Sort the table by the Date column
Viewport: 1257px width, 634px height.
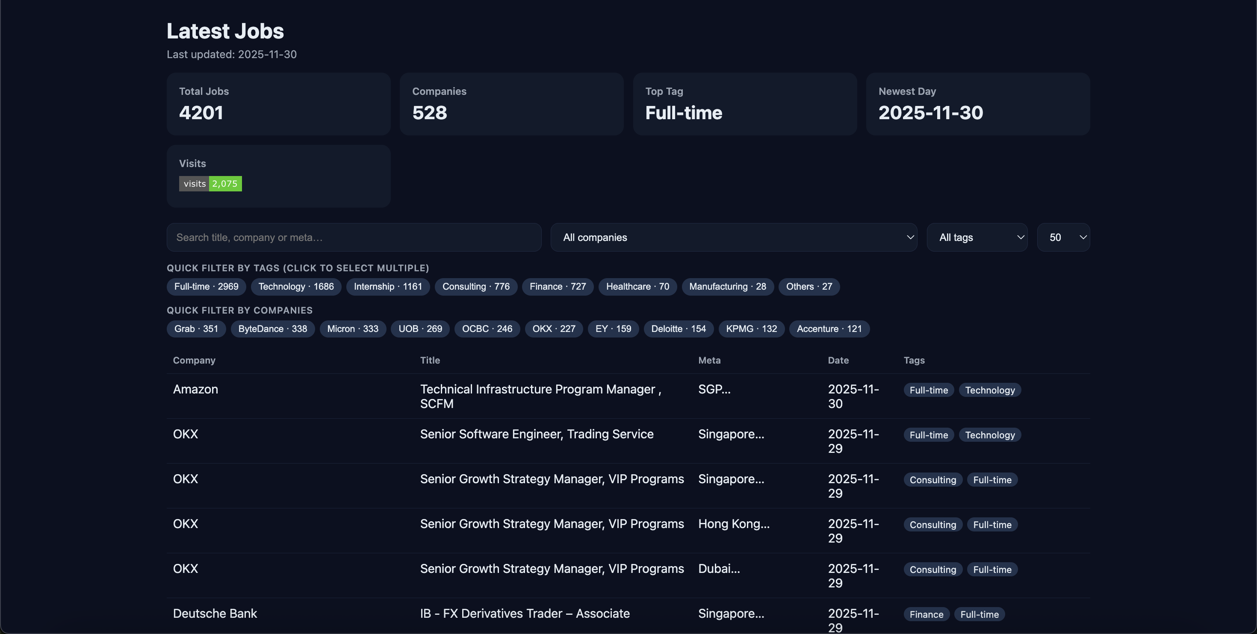pyautogui.click(x=838, y=361)
